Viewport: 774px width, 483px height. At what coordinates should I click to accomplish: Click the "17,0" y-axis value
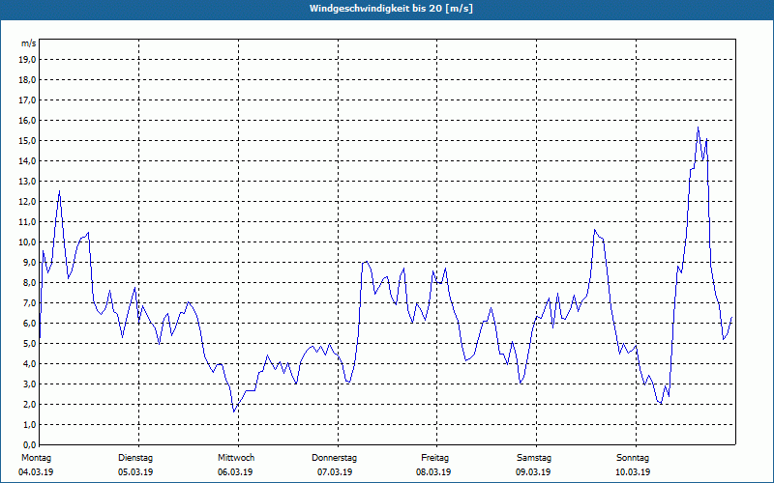tap(27, 100)
